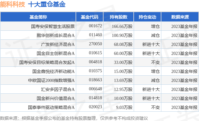The width and height of the screenshot is (199, 121).
Task: Click 2023基金年报 in the 270050 row
Action: click(184, 44)
